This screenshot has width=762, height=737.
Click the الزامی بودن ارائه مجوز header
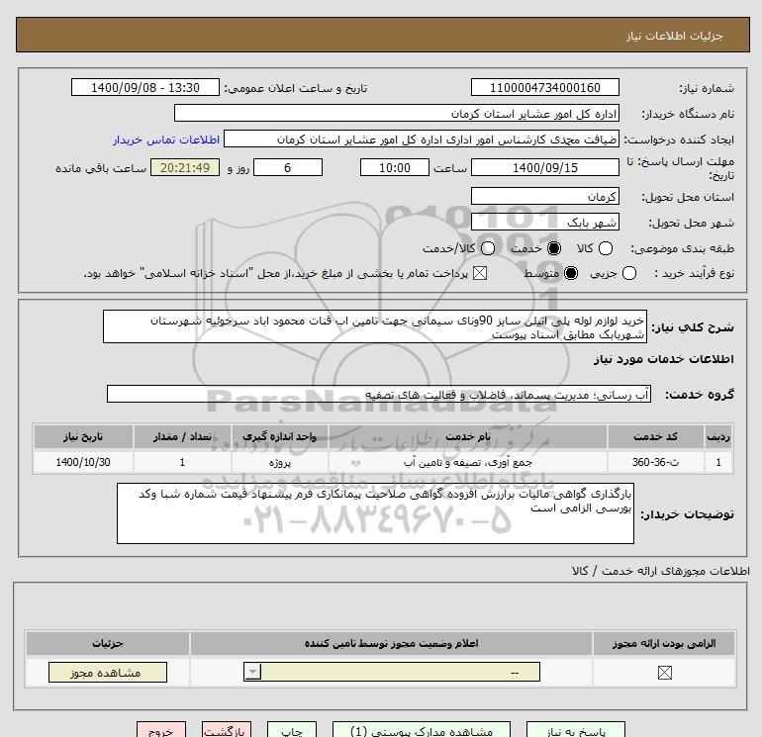[664, 643]
